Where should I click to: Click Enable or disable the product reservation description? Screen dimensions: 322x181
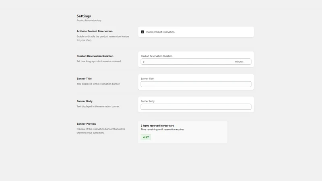[x=103, y=38]
